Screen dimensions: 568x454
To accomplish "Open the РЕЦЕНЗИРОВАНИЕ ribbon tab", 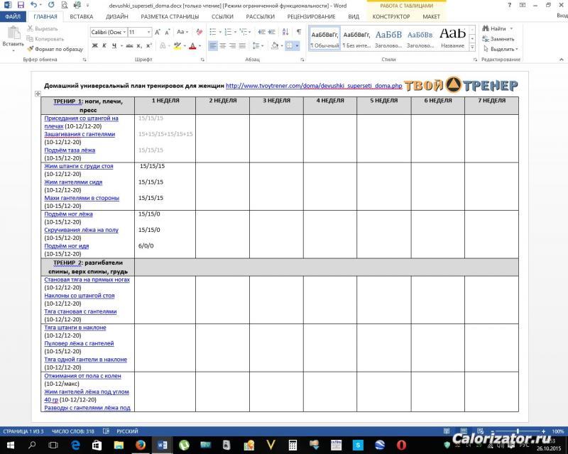I will (x=311, y=16).
